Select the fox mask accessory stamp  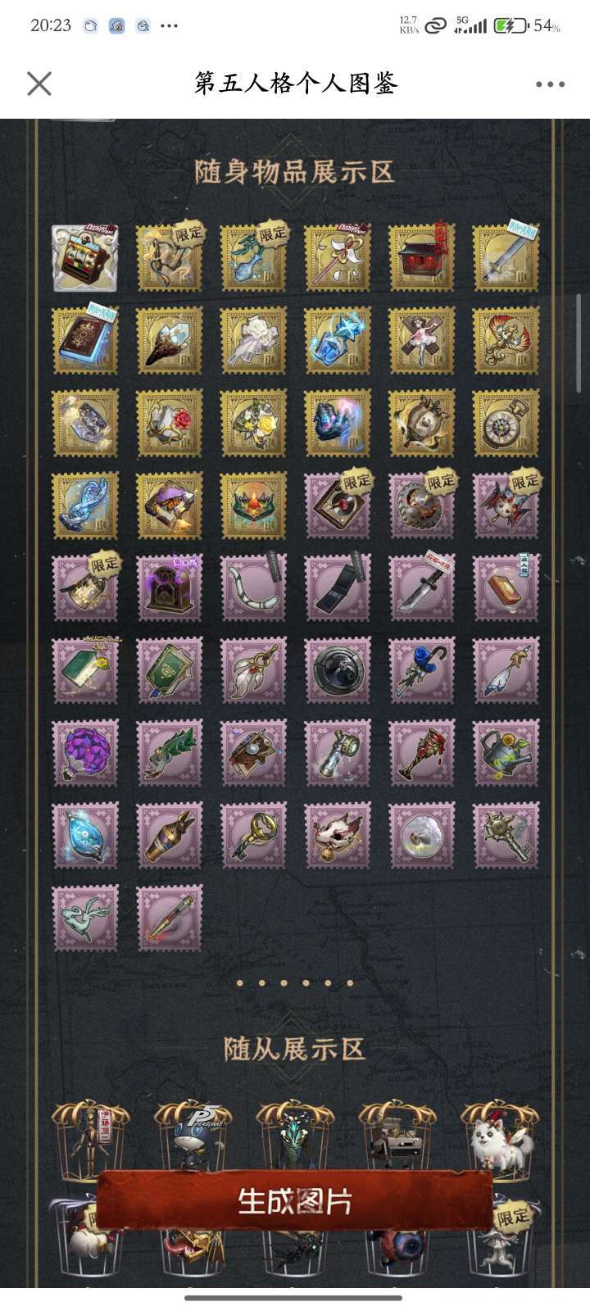[337, 835]
